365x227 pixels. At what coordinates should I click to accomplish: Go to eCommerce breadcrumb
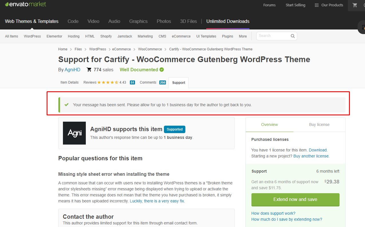122,49
